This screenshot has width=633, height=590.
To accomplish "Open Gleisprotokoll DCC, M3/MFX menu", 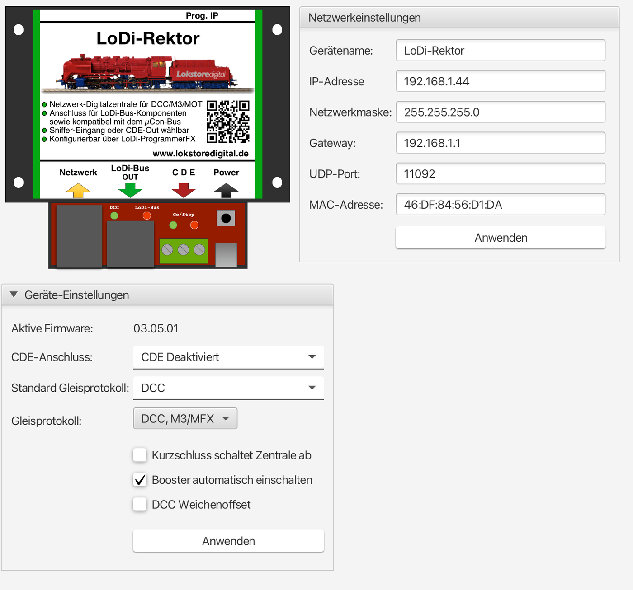I will click(185, 418).
